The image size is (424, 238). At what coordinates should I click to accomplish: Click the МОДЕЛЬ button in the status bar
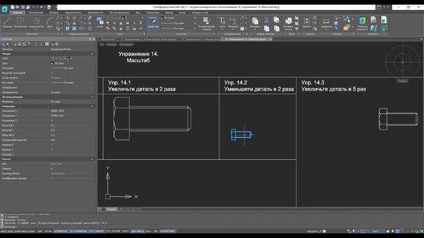pos(312,231)
